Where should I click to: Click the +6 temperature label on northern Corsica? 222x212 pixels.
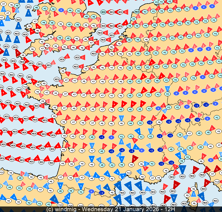point(194,189)
